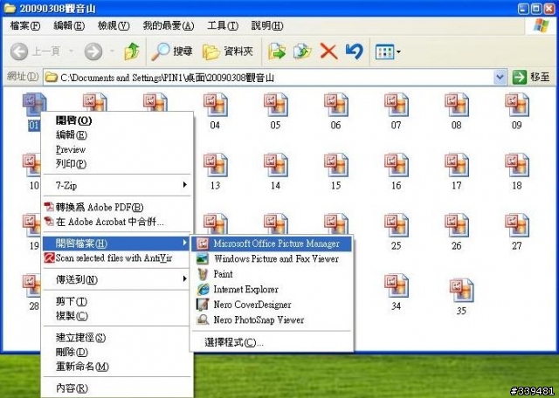This screenshot has height=398, width=559.
Task: Choose 建立捷徑(S) in context menu
Action: click(x=118, y=338)
